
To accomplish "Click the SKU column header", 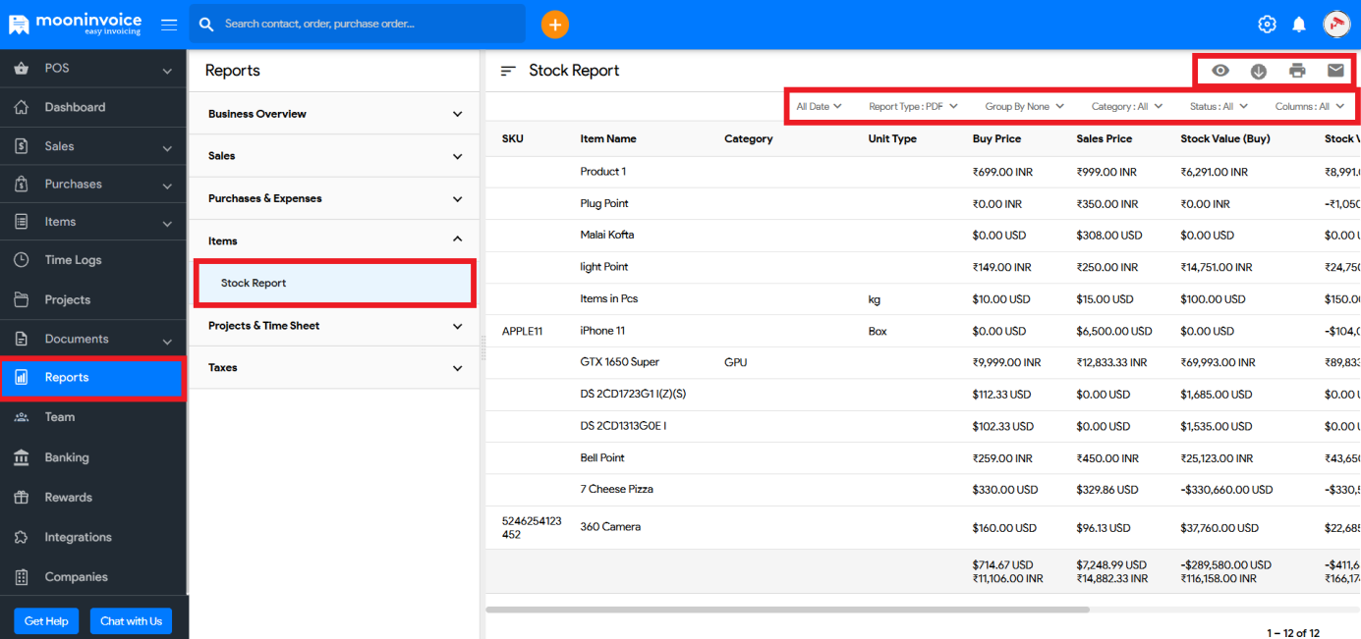I will point(513,139).
